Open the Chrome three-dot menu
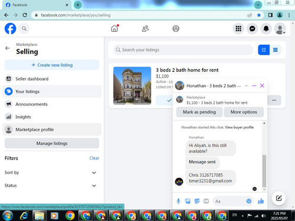 [x=289, y=15]
